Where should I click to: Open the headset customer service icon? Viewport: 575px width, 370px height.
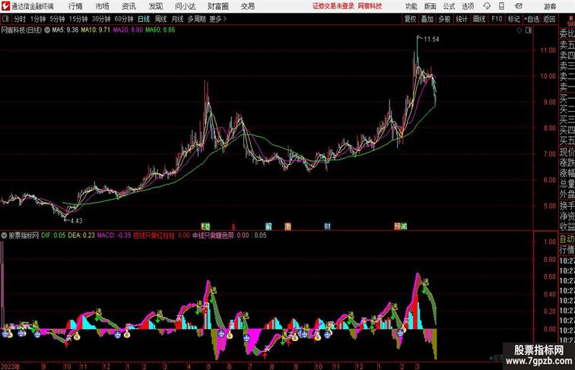(x=487, y=6)
